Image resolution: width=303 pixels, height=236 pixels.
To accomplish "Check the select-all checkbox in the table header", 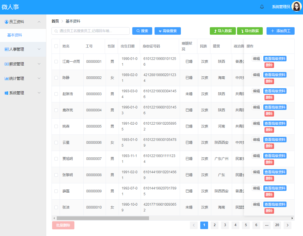I will click(x=56, y=46).
